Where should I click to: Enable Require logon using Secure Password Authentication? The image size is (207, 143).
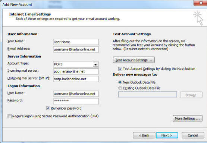tap(9, 116)
